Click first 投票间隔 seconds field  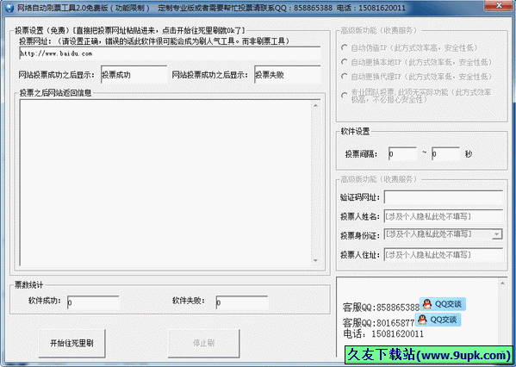pos(402,153)
